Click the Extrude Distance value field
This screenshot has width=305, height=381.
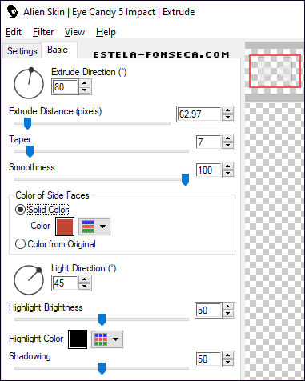(x=199, y=114)
